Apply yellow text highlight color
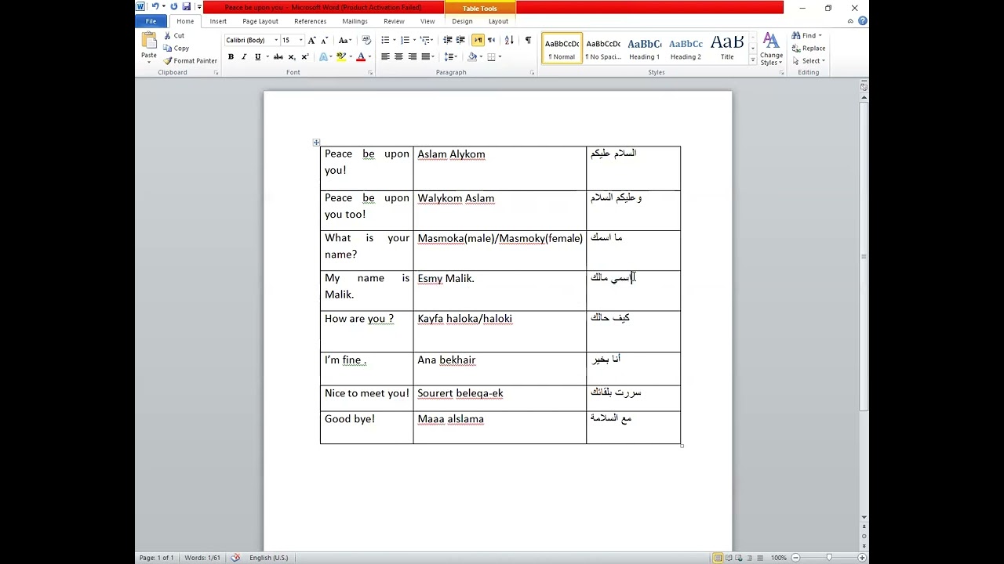The width and height of the screenshot is (1004, 564). (341, 56)
